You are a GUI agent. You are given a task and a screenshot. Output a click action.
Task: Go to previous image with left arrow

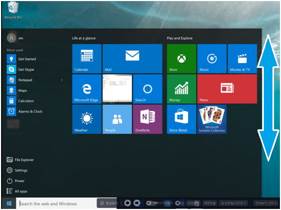(x=128, y=203)
